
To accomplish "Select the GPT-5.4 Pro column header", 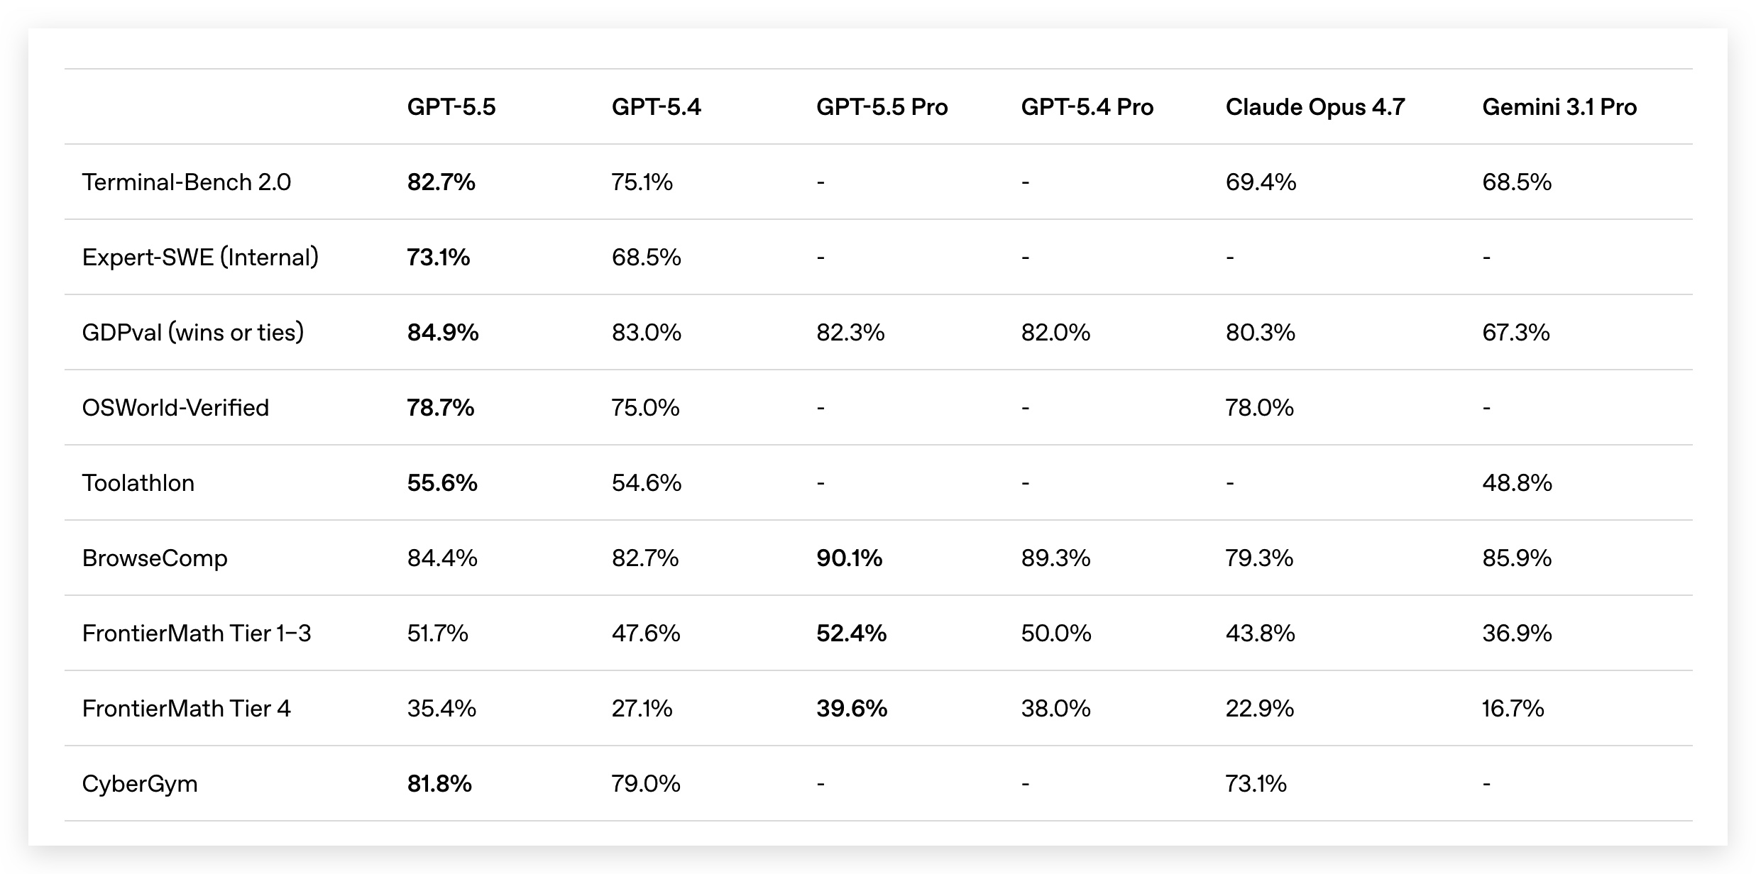I will pos(1087,107).
